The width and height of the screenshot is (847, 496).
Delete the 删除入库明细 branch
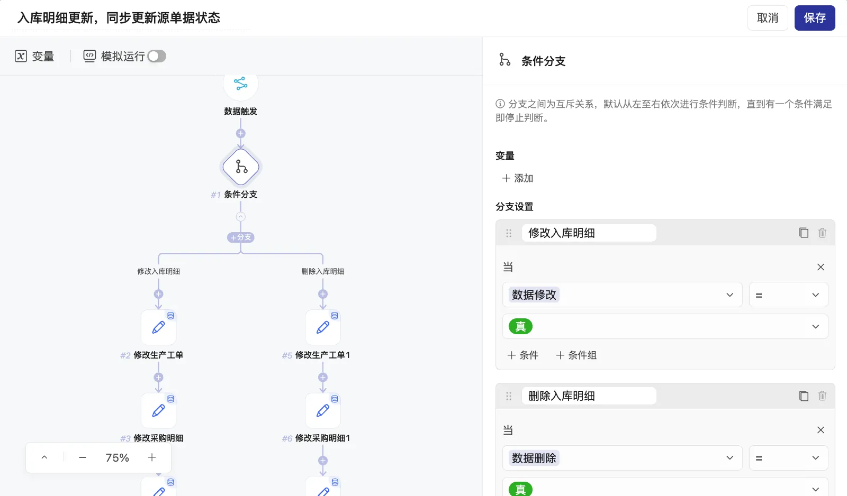tap(822, 396)
